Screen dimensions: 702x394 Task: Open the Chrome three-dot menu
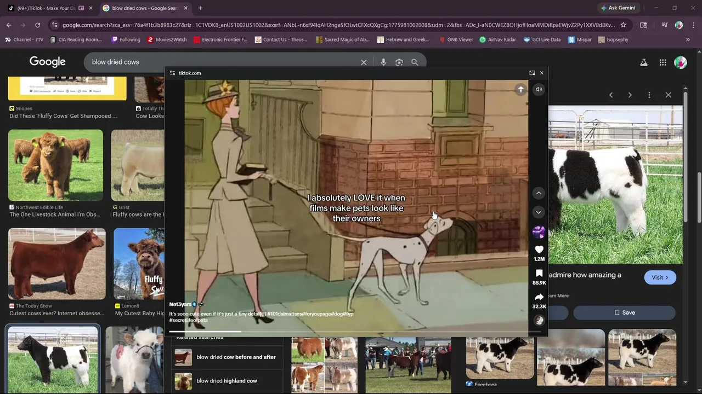point(693,25)
